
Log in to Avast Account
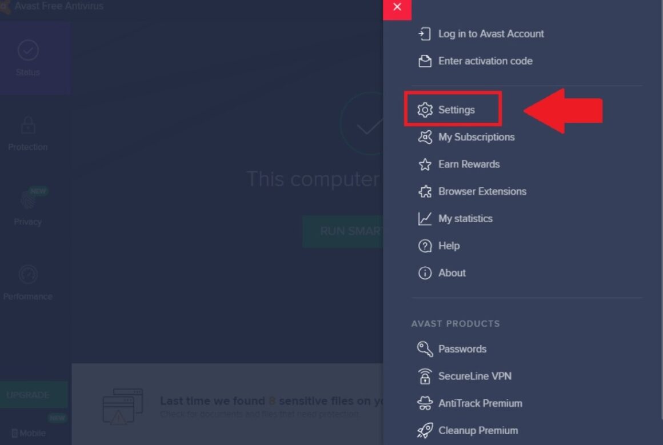tap(490, 34)
